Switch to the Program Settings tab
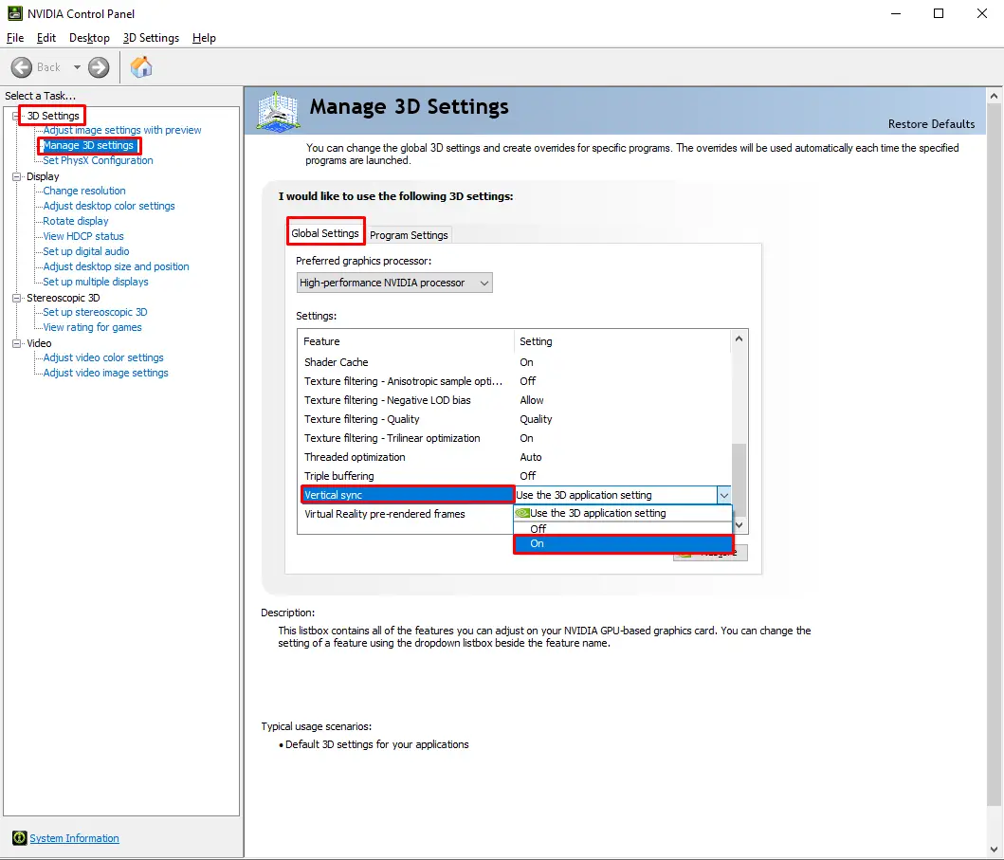 coord(410,234)
